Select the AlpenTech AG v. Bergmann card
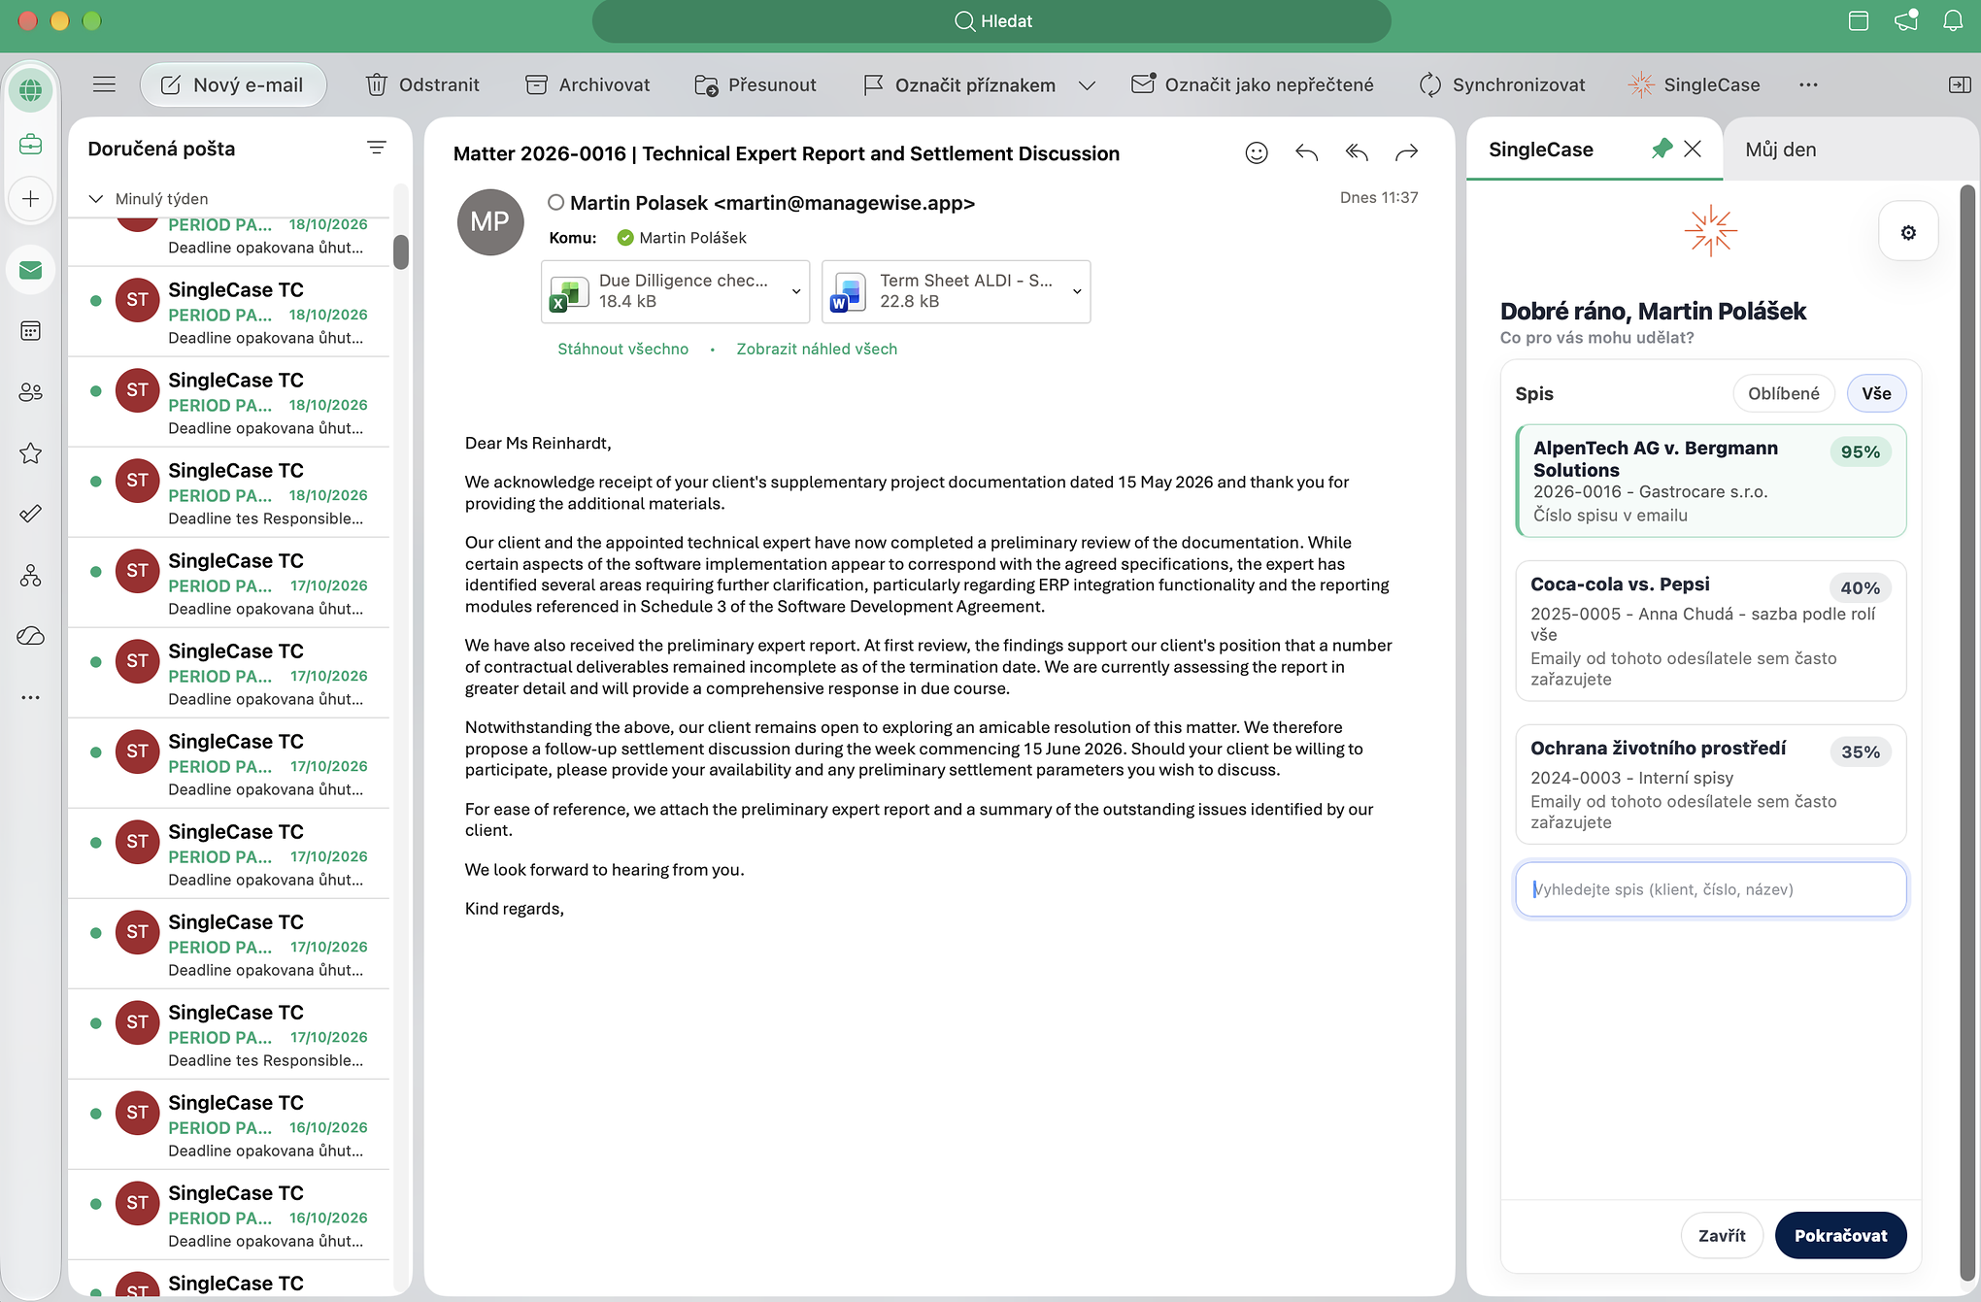The image size is (1981, 1302). point(1710,481)
